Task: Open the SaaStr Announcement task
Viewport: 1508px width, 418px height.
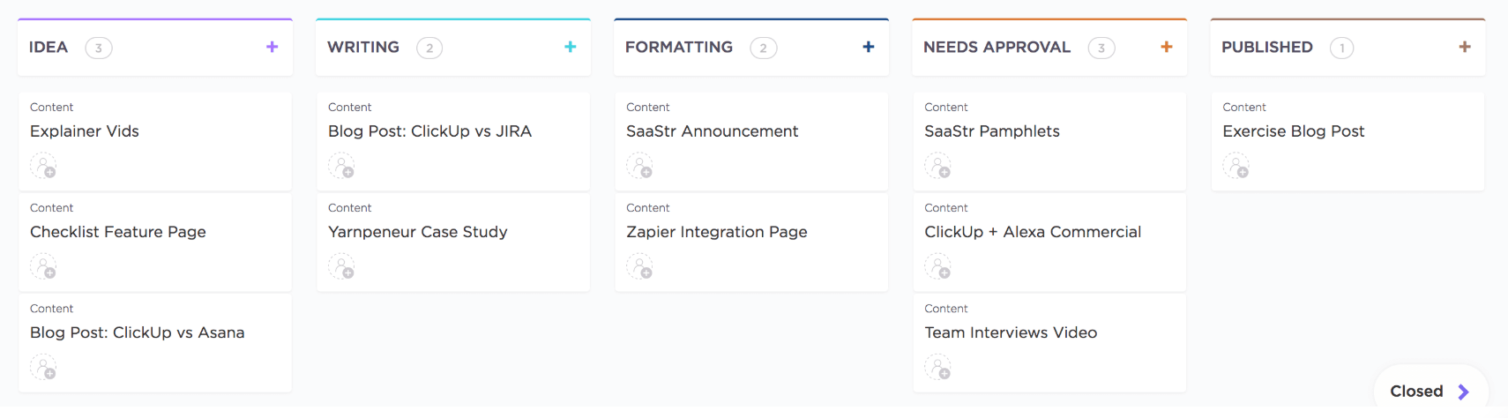Action: 712,131
